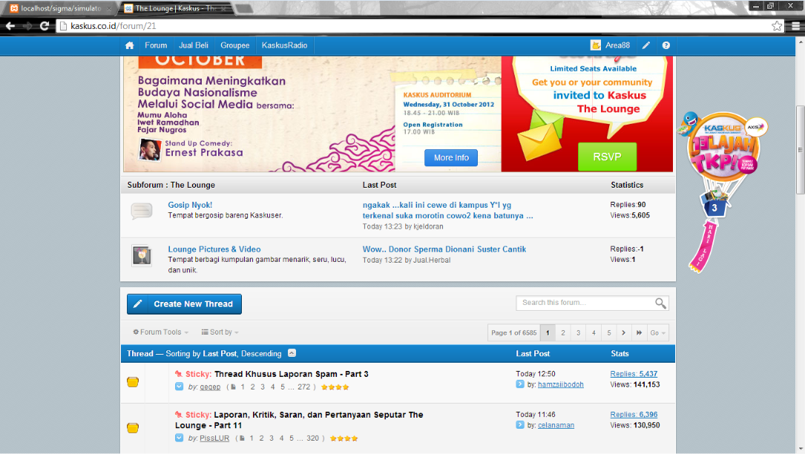Open Gosip Nyok! subforum link
The width and height of the screenshot is (805, 454).
190,205
